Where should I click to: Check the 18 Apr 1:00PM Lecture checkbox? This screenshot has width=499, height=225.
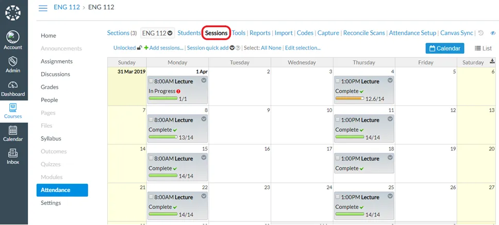coord(338,159)
